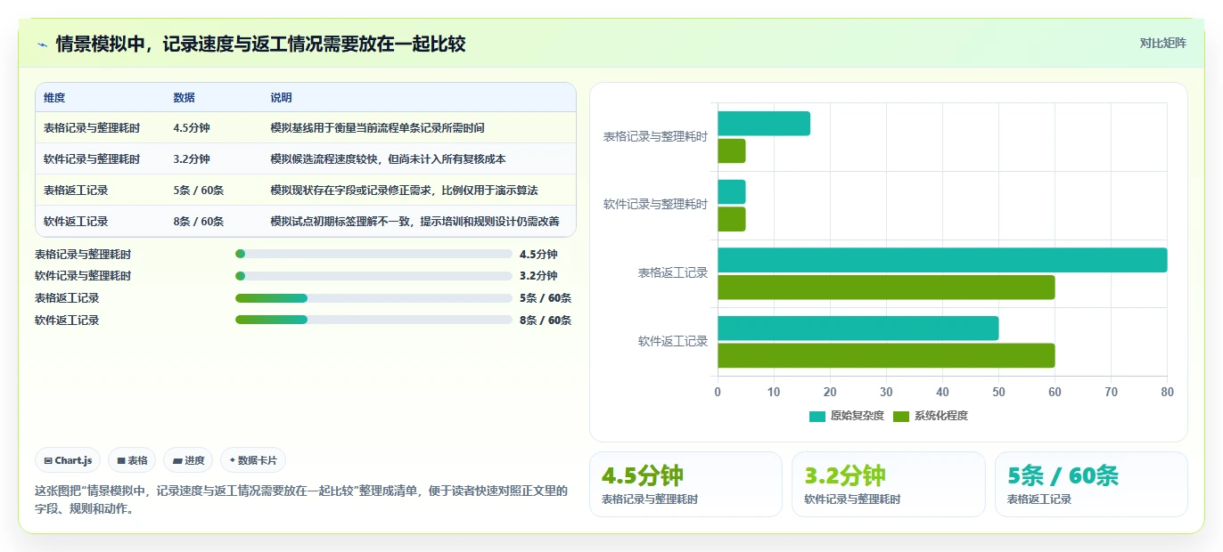Click the teal bar for 表格记录与整理耗时 in chart
The height and width of the screenshot is (552, 1223).
click(x=764, y=124)
